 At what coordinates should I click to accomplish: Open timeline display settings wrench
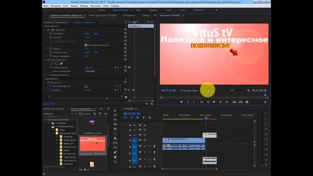(x=150, y=118)
